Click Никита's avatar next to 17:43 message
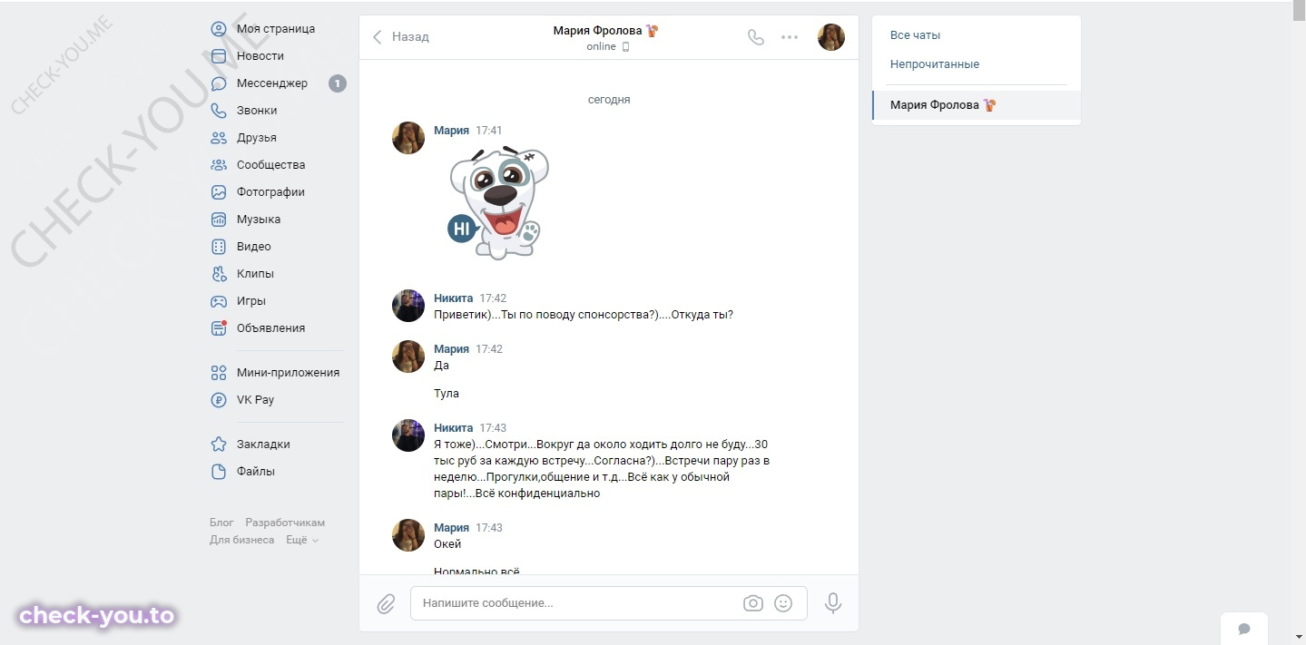The width and height of the screenshot is (1306, 645). click(x=408, y=435)
